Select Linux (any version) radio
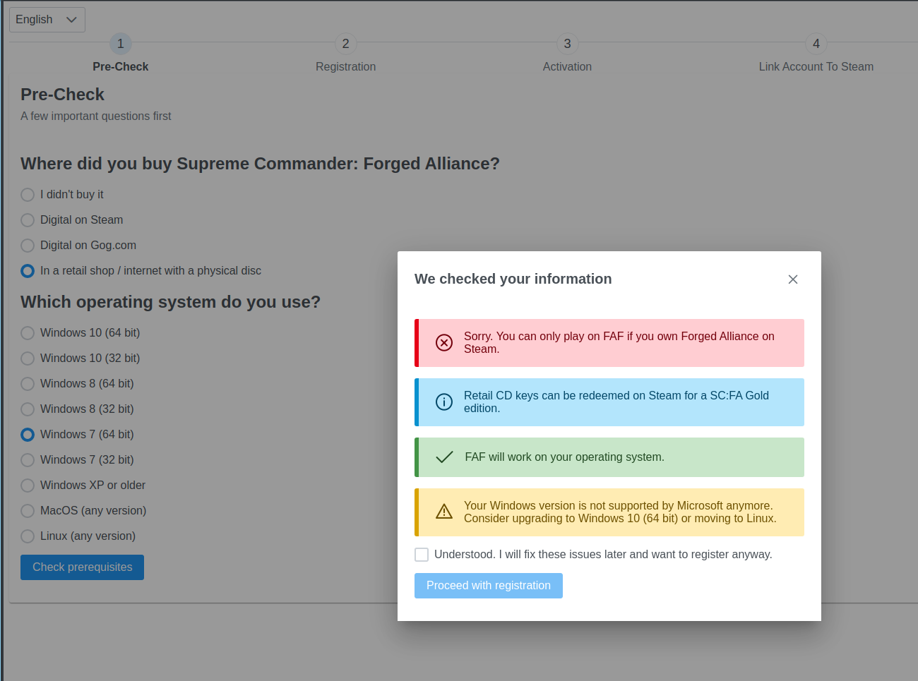918x681 pixels. click(28, 536)
